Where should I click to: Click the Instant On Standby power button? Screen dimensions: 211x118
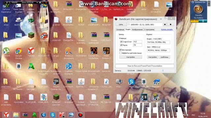[198, 9]
